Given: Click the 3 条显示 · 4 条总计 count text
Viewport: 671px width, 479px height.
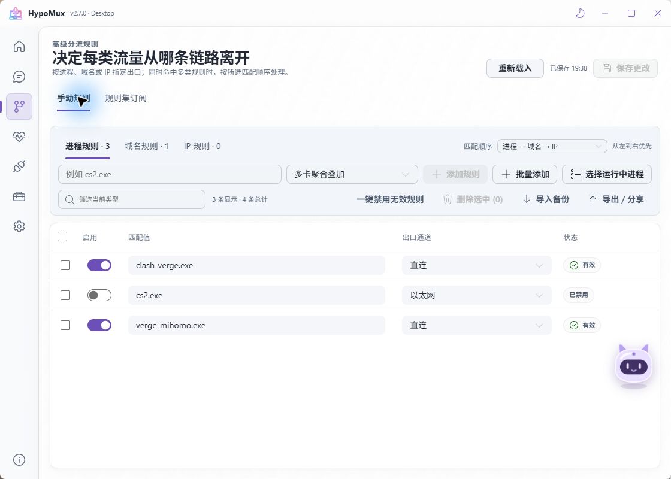Looking at the screenshot, I should pyautogui.click(x=240, y=199).
